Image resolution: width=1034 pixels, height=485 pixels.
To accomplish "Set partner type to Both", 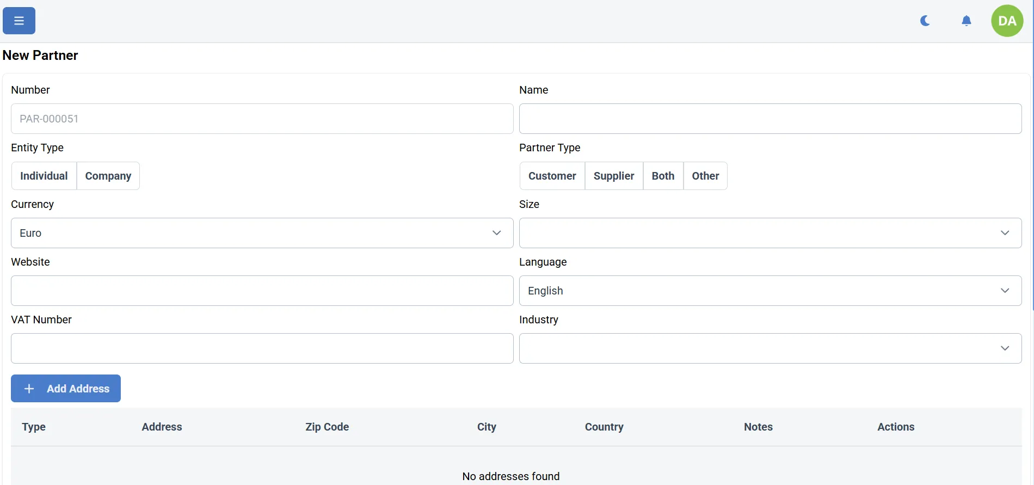I will pos(663,176).
